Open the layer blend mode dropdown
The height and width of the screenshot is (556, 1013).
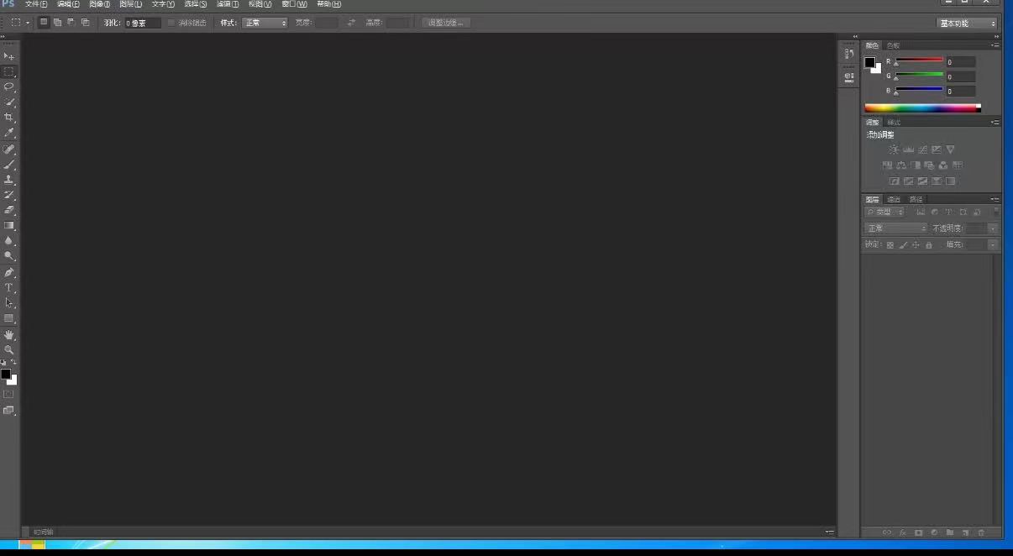pos(896,228)
